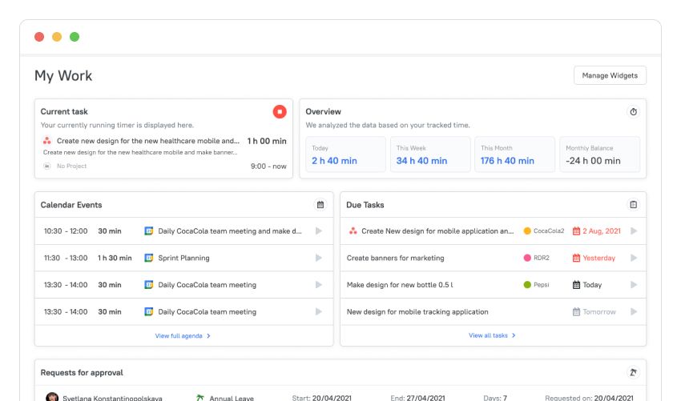
Task: Click the Current task title about healthcare mobile
Action: click(148, 141)
